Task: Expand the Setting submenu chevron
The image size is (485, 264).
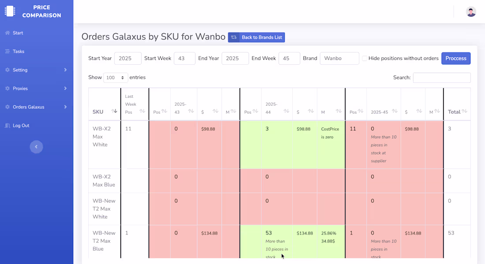Action: click(65, 70)
